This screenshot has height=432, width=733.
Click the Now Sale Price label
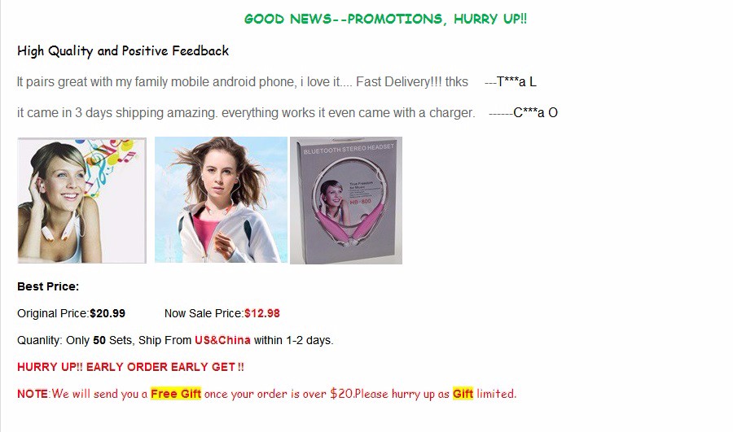[204, 313]
